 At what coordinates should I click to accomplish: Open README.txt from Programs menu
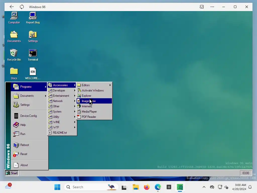(x=62, y=132)
